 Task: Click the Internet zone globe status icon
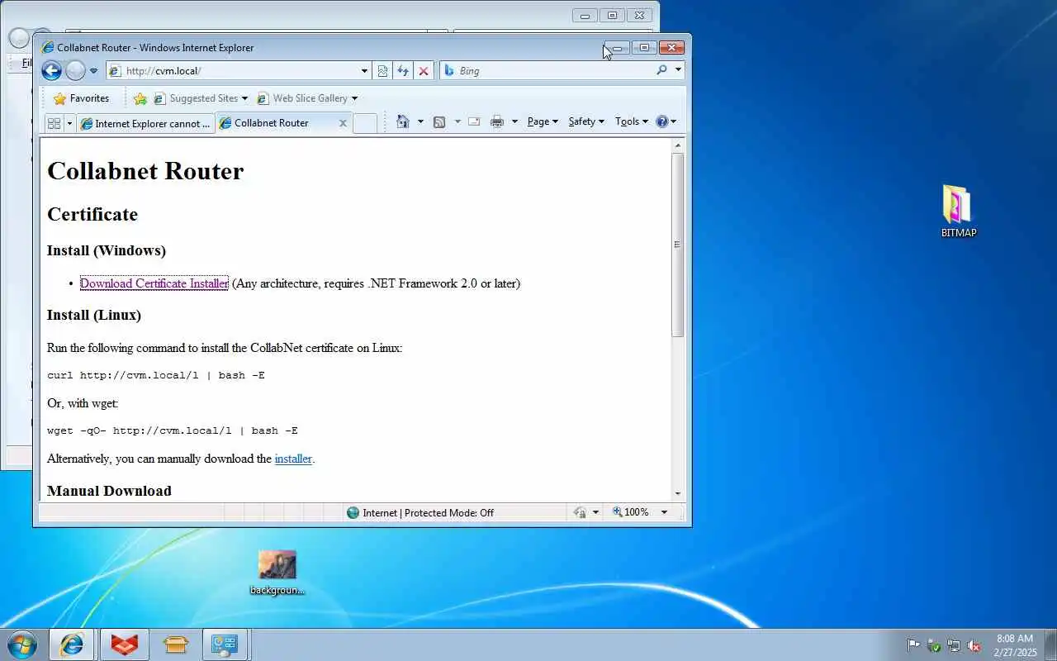353,512
